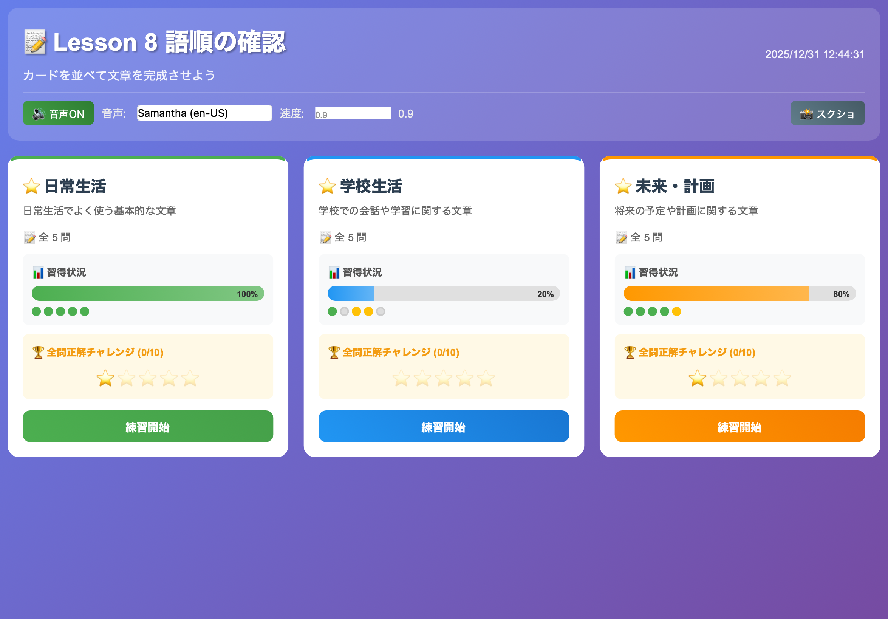Click the star icon next to 学校生活
Screen dimensions: 888x619
[x=327, y=186]
